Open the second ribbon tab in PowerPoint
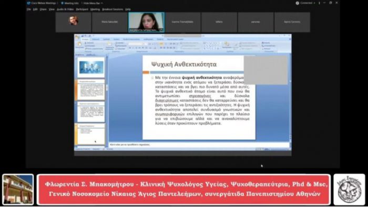This screenshot has width=368, height=207. (x=96, y=39)
